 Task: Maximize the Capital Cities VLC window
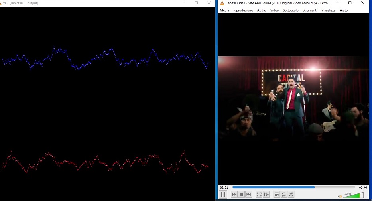(x=350, y=3)
